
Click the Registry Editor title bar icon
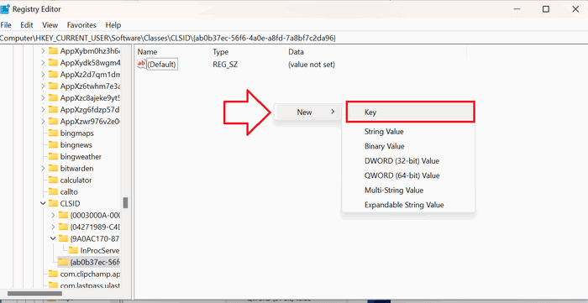tap(5, 8)
